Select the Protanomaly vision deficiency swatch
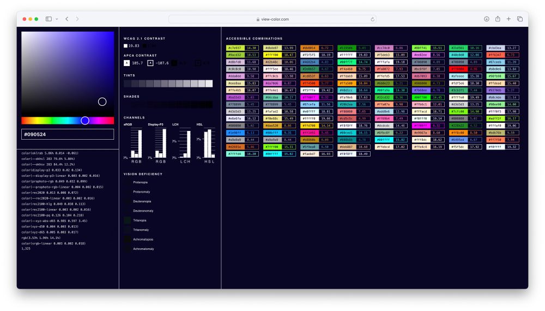 (x=127, y=192)
